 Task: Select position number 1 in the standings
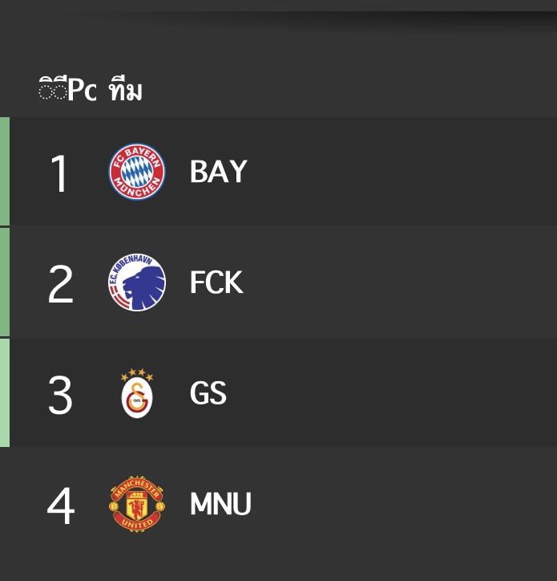[x=59, y=174]
